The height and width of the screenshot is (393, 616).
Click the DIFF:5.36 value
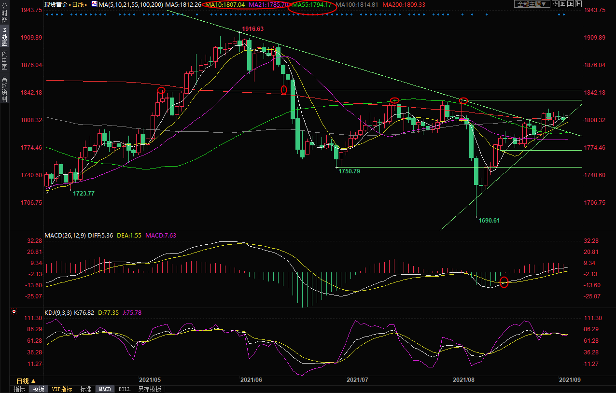point(100,236)
